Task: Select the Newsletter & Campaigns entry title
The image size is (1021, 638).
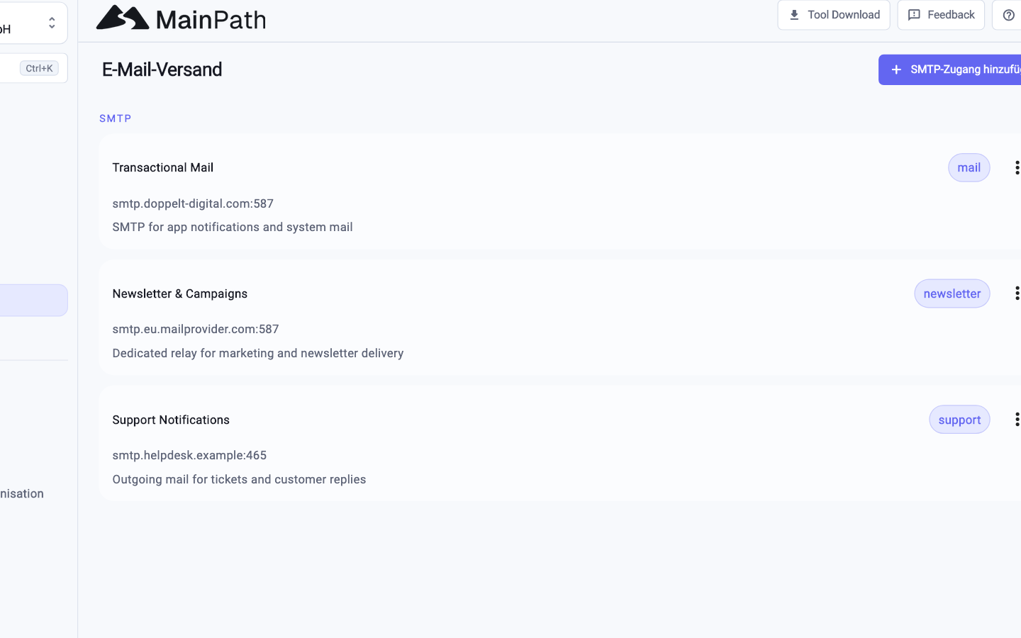Action: (x=179, y=293)
